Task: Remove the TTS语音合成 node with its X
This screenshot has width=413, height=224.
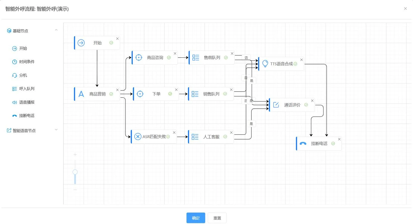Action: coord(301,60)
